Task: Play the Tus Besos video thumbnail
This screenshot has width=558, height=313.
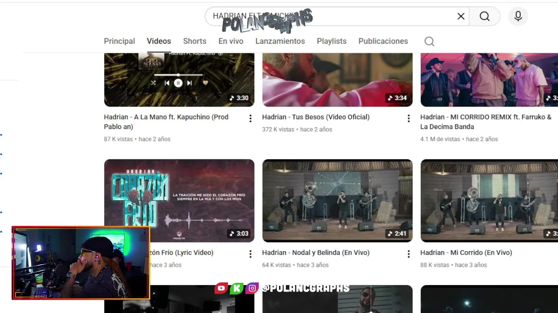Action: tap(337, 80)
